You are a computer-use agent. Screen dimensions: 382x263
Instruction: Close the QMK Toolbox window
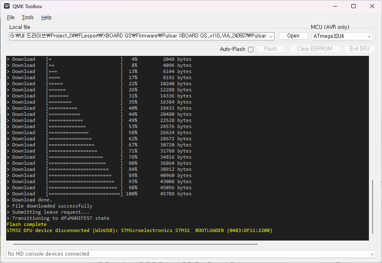point(372,6)
